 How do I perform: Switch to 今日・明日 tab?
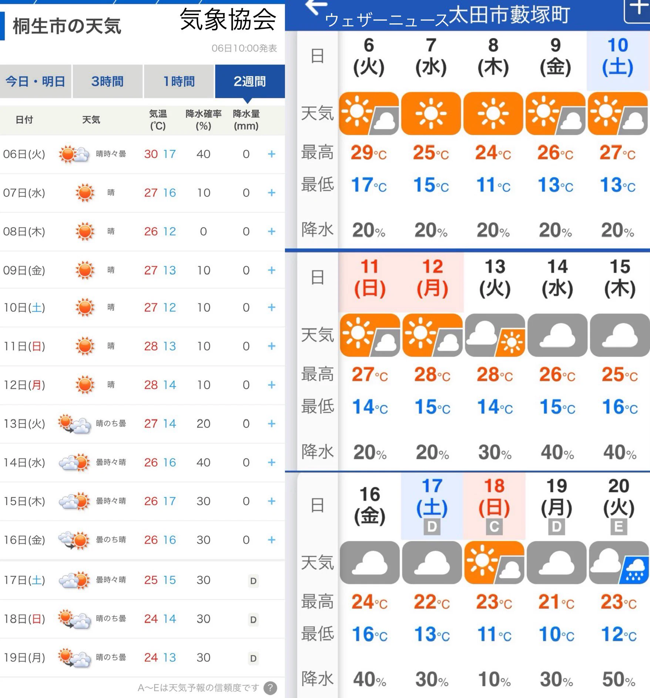(36, 82)
